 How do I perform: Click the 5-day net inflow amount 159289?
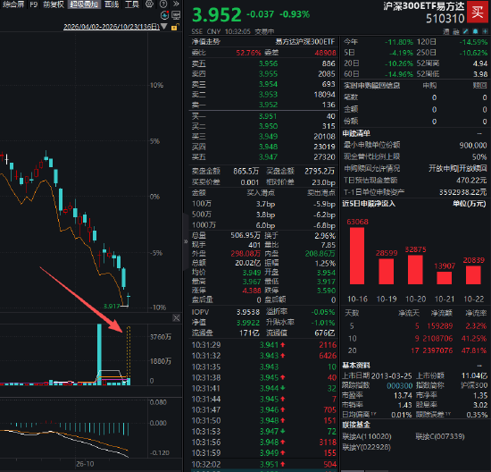(439, 326)
